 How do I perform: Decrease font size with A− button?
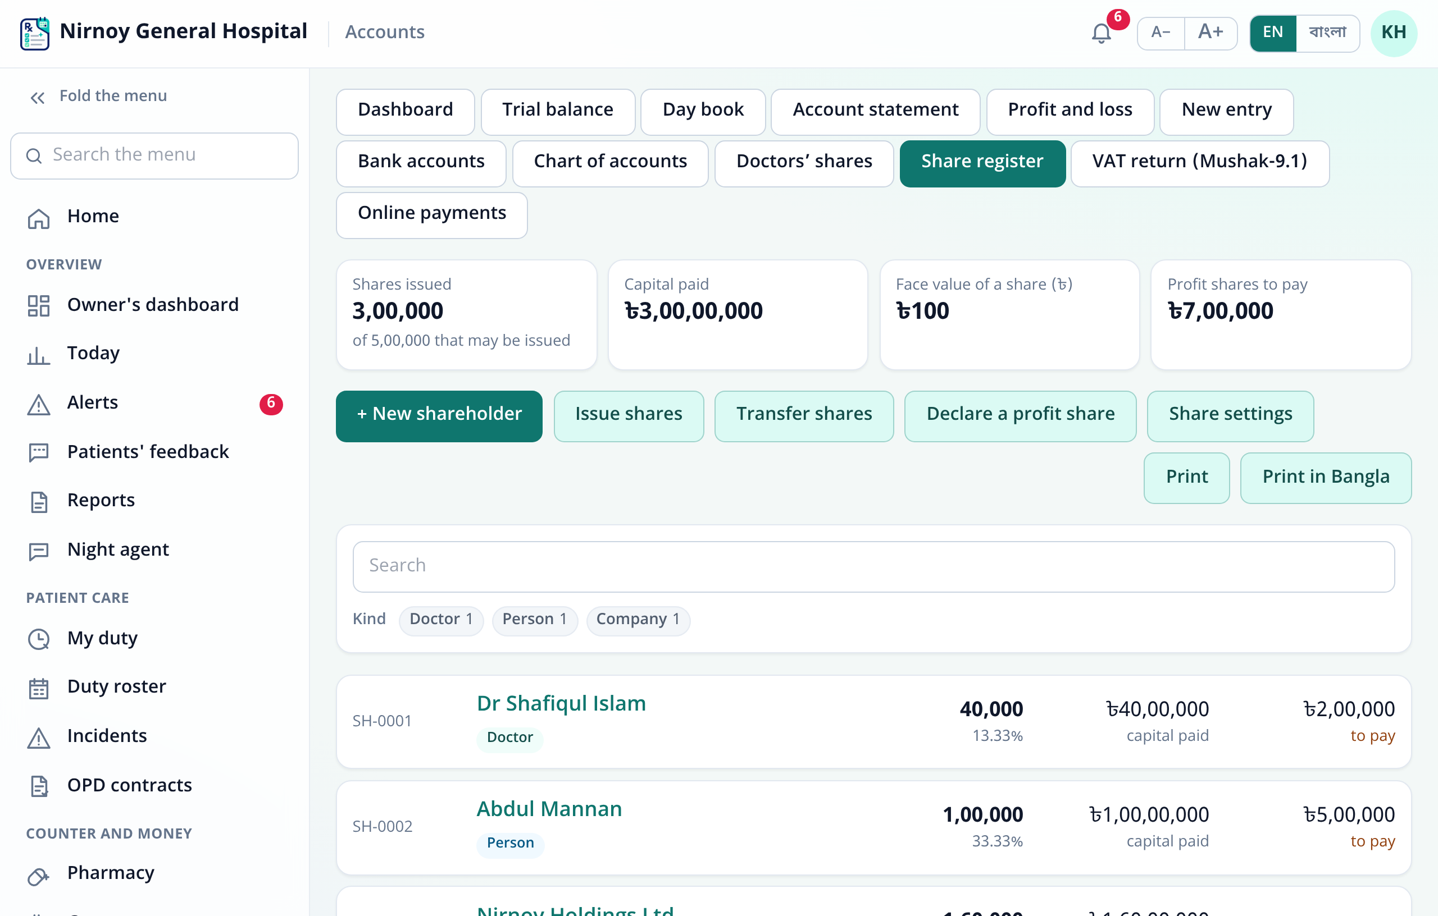[x=1161, y=33]
